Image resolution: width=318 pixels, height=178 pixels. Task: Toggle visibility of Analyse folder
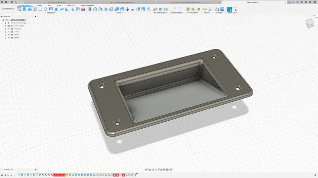9,32
